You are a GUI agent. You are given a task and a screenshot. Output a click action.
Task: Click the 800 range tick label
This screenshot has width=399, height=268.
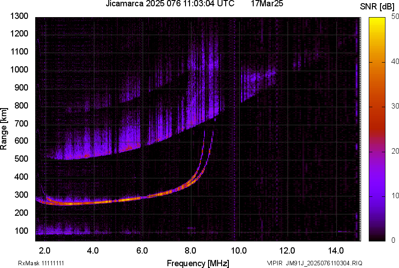point(21,105)
